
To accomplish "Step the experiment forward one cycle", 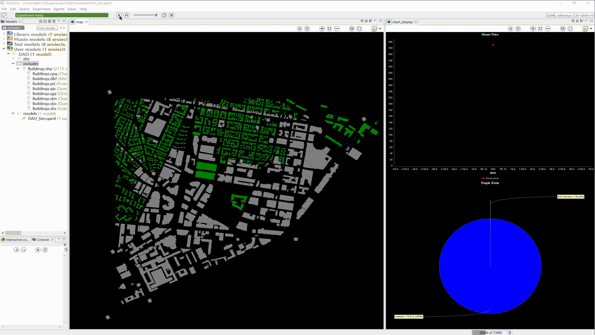I will pyautogui.click(x=126, y=15).
